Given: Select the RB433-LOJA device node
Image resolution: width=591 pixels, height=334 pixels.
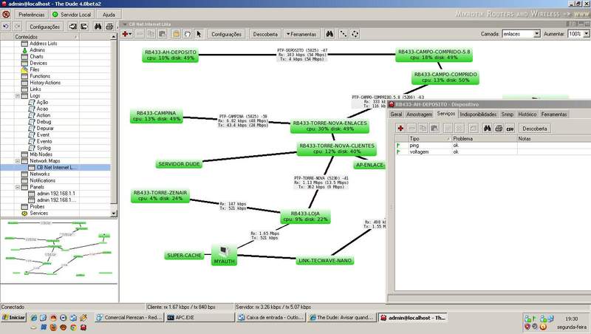Looking at the screenshot, I should pyautogui.click(x=305, y=216).
